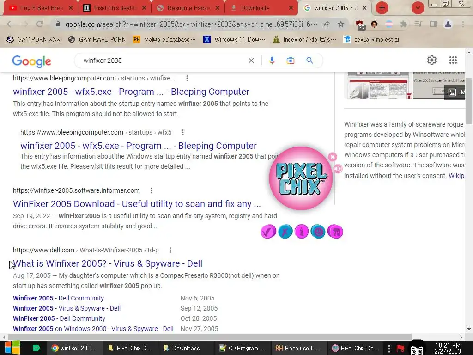This screenshot has width=473, height=355.
Task: Open options for bleepingcomputer startups wfx5 result
Action: pos(183,132)
